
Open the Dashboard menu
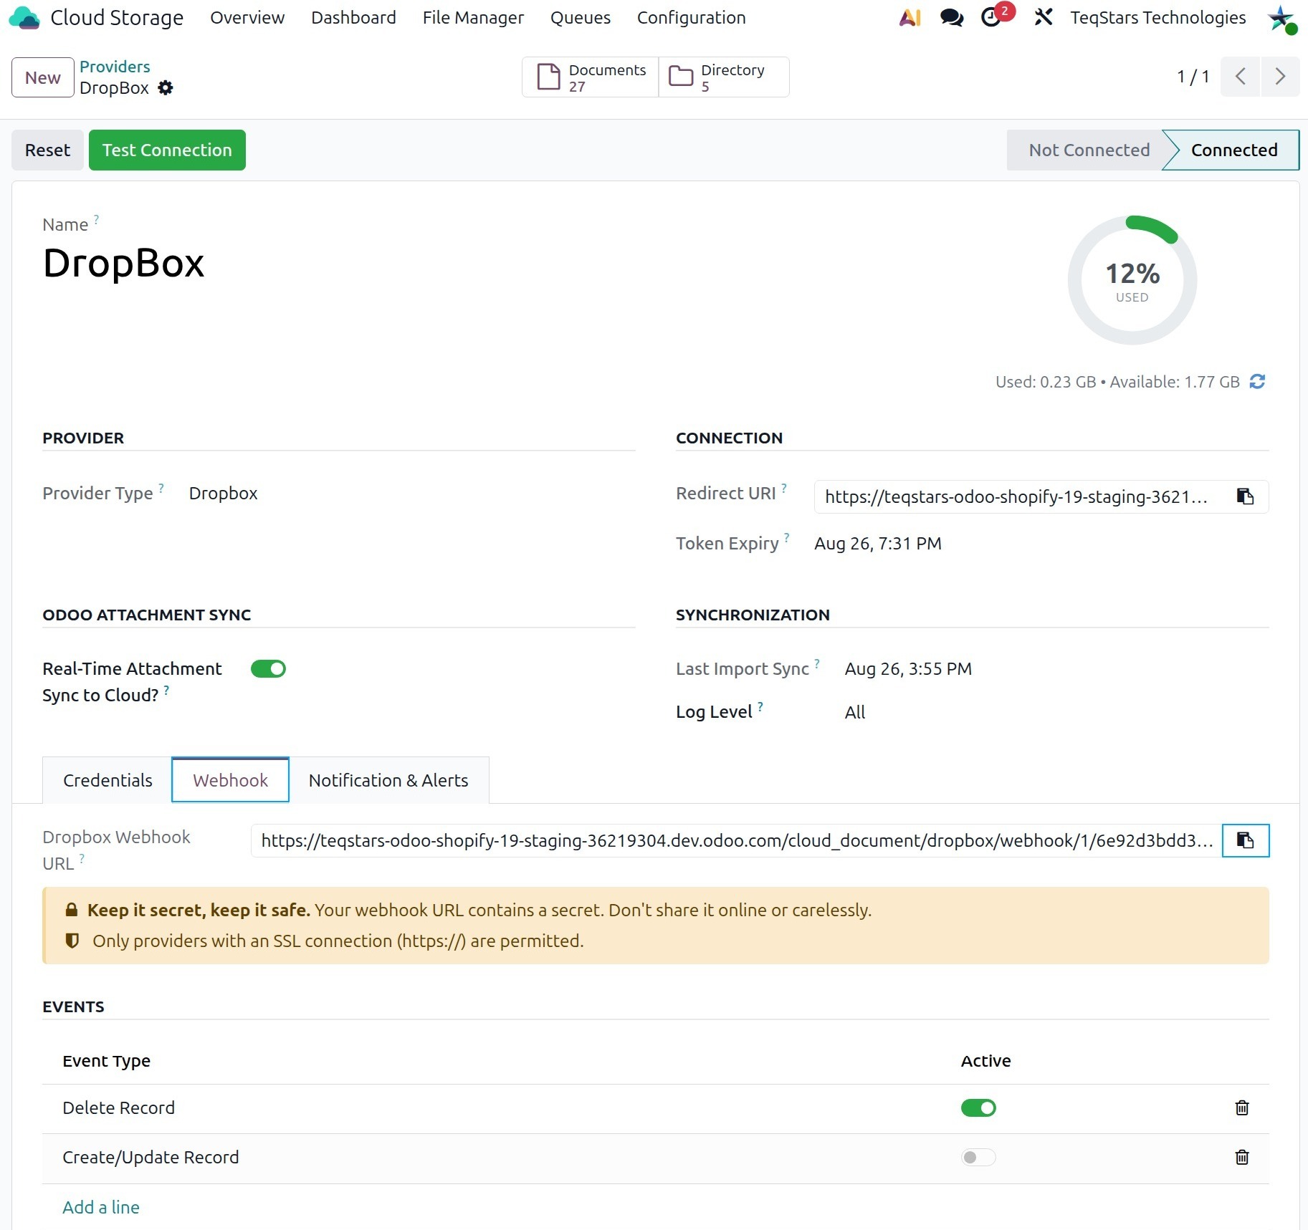click(353, 17)
